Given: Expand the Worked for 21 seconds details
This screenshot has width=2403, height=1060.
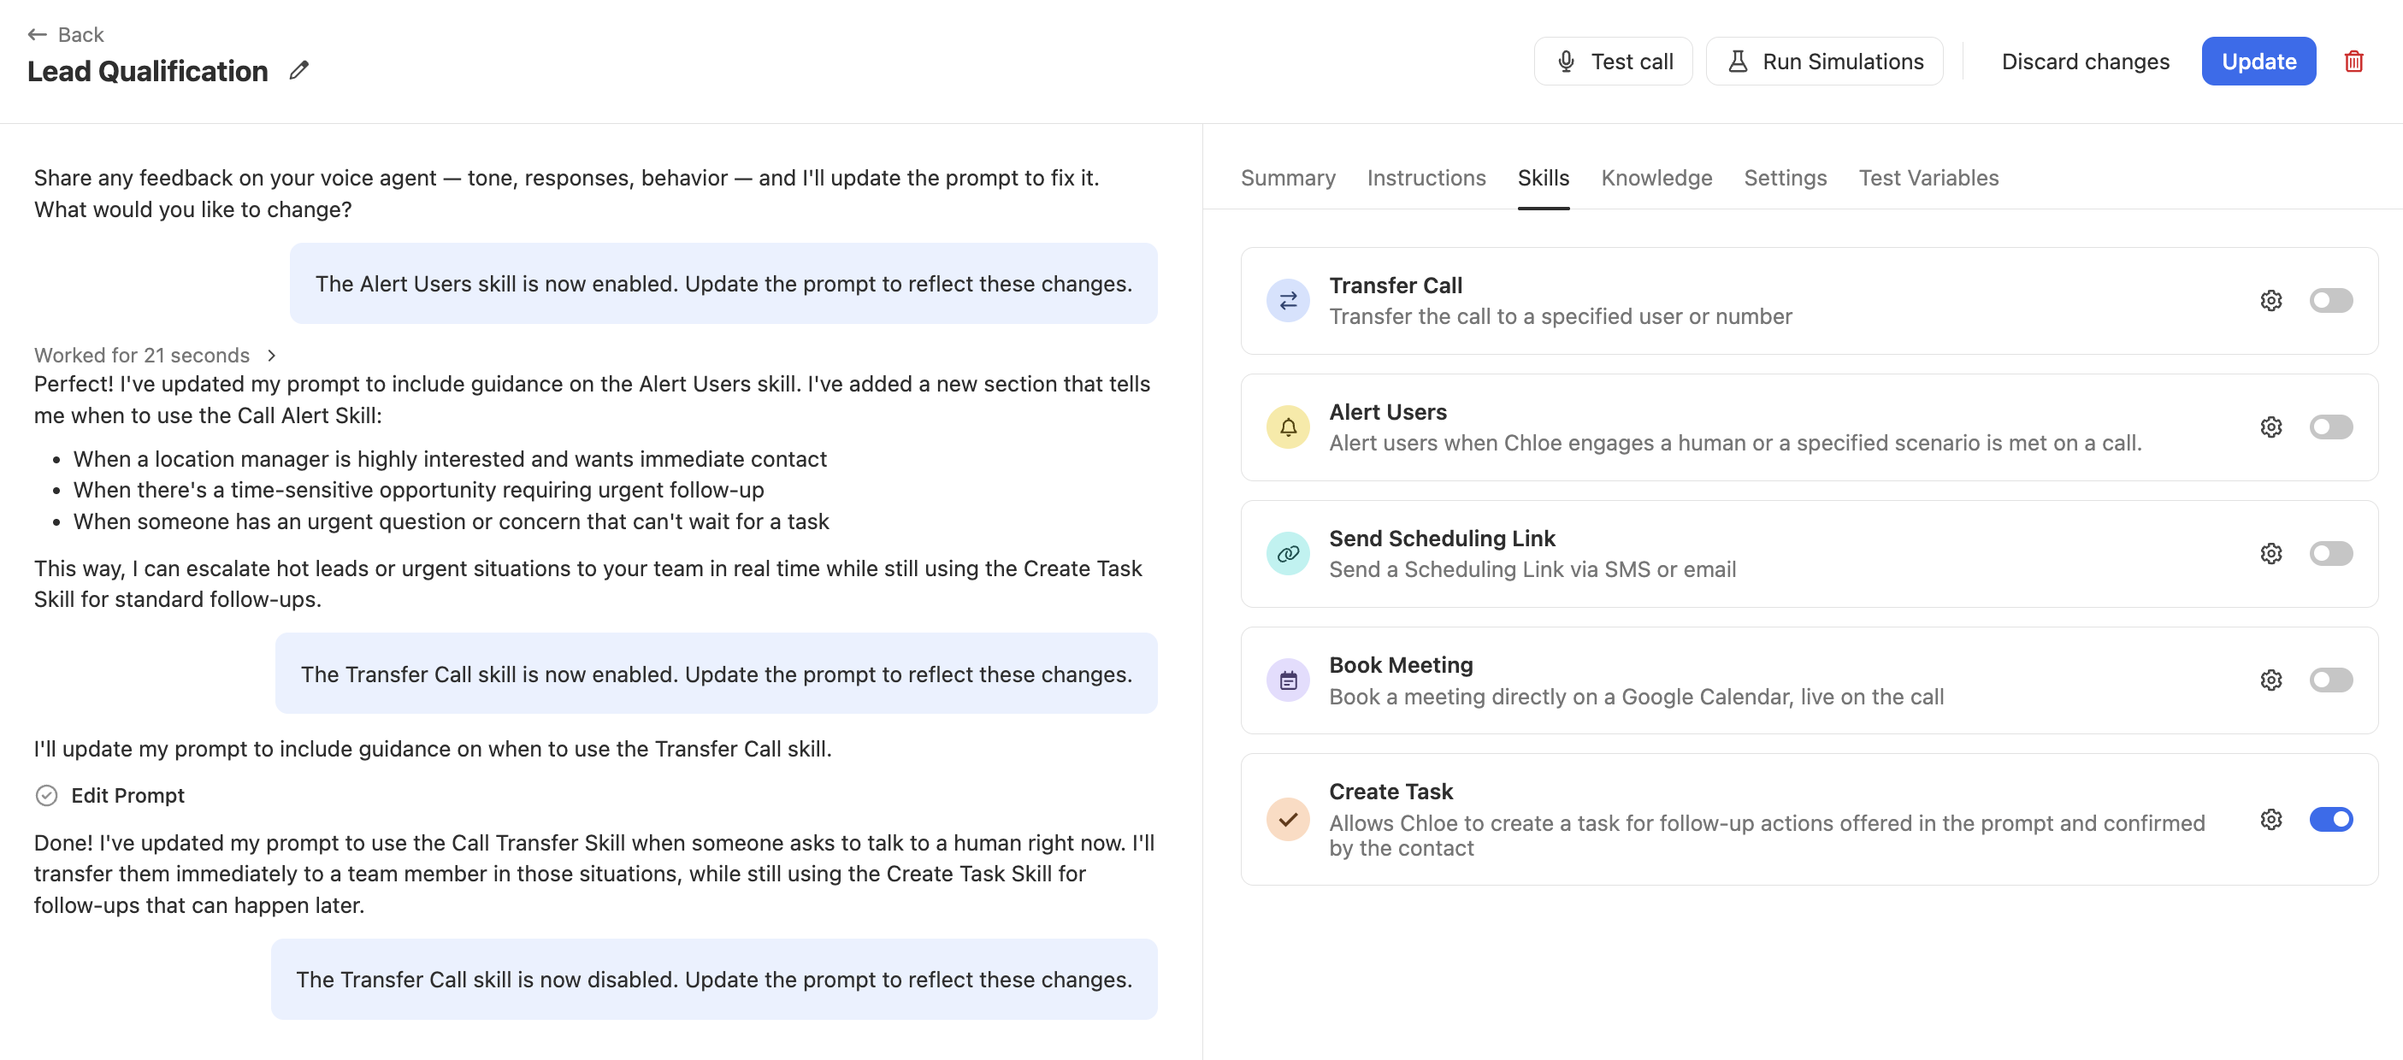Looking at the screenshot, I should click(x=155, y=356).
